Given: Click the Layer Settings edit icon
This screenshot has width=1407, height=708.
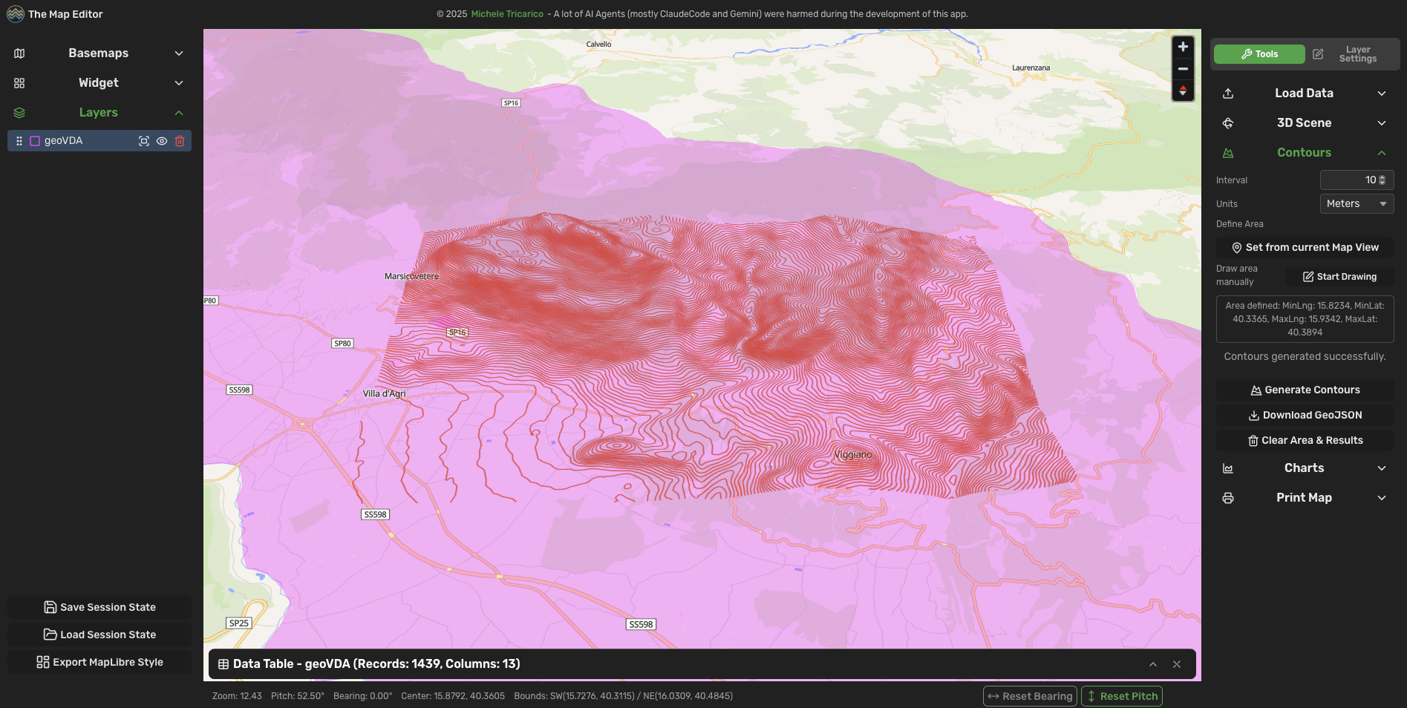Looking at the screenshot, I should click(1319, 53).
